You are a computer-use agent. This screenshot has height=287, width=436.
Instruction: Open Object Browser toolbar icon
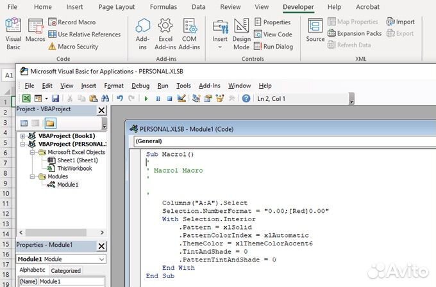[220, 98]
